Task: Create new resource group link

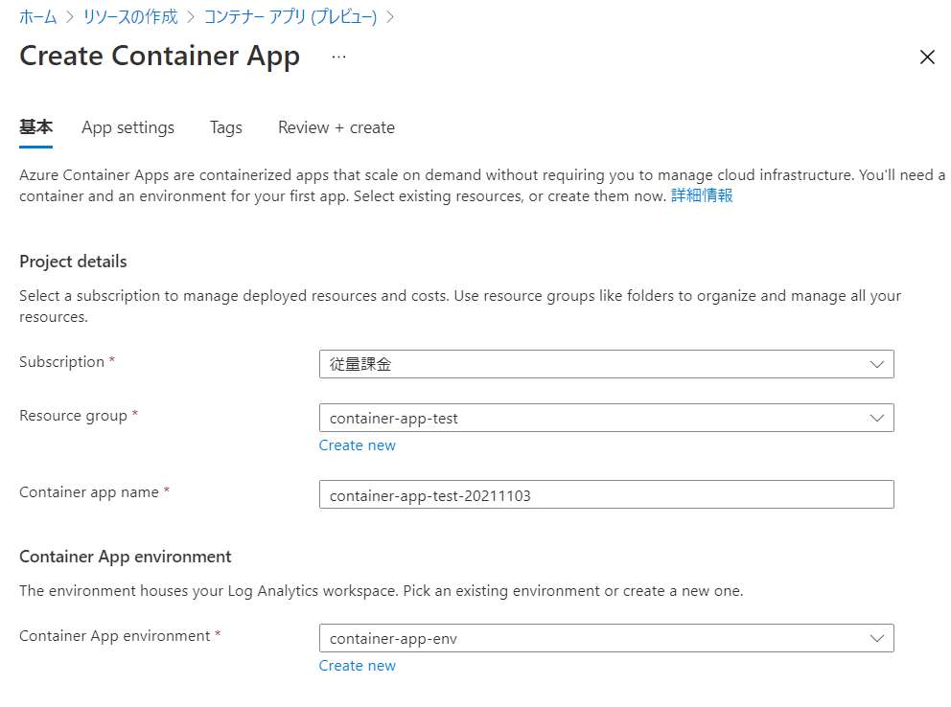Action: (x=358, y=445)
